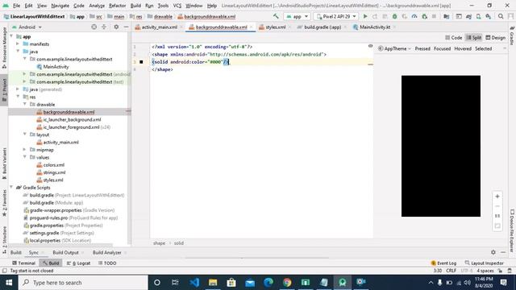Toggle Focused state in preview
This screenshot has width=516, height=290.
tap(442, 48)
